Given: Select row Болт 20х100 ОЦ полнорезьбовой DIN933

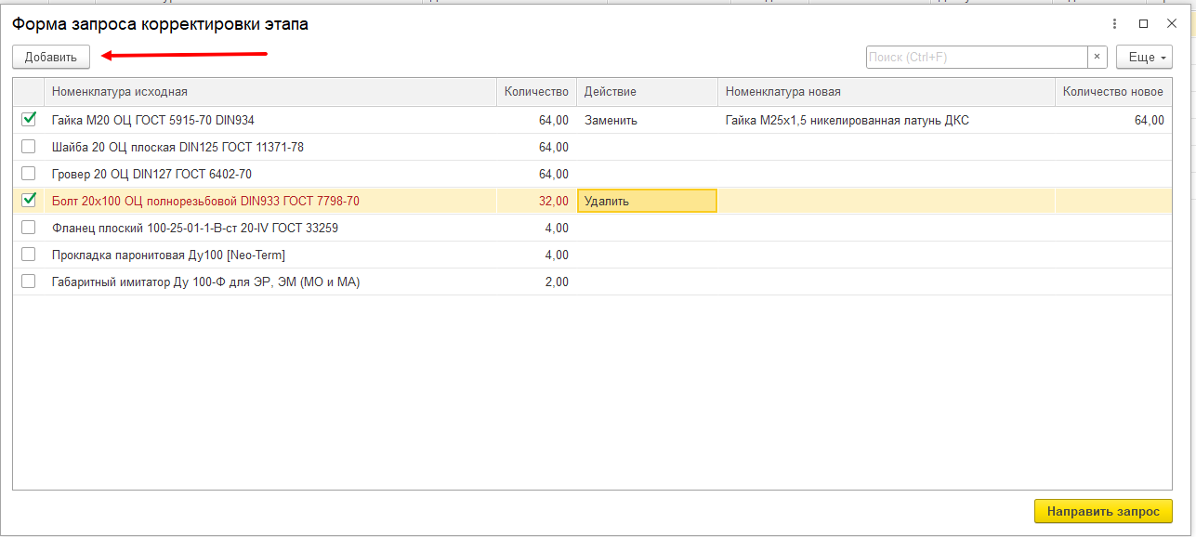Looking at the screenshot, I should (x=592, y=201).
